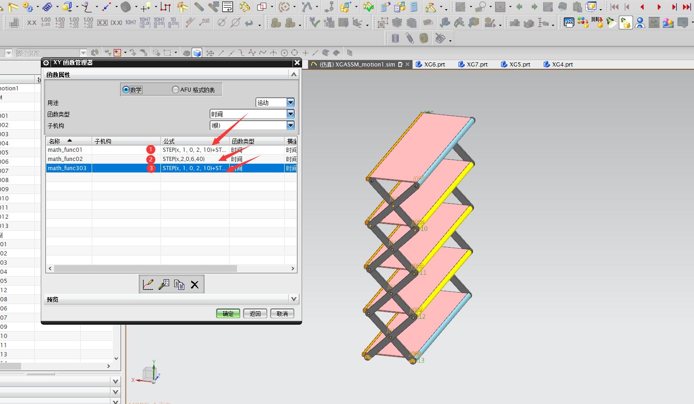Click the animation clapperboard toolbar icon

569,22
